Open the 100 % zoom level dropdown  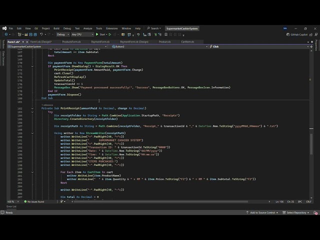(13, 201)
